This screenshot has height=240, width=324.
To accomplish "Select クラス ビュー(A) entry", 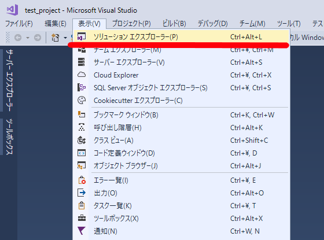I will click(x=182, y=141).
